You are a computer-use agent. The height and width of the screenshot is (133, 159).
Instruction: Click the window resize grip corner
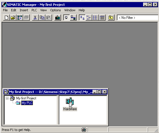[x=156, y=130]
